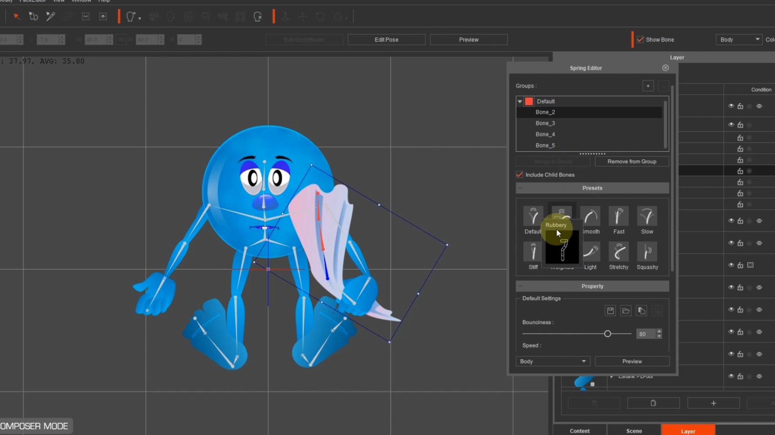Click the head with X toolbar icon
The height and width of the screenshot is (435, 775).
258,17
